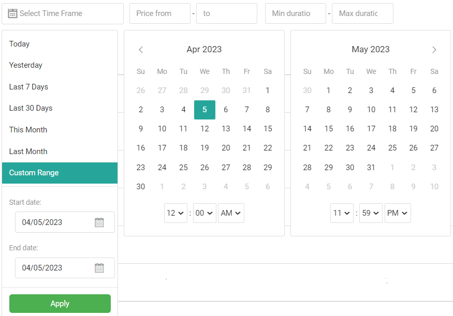
Task: Open the start minutes dropdown showing 00
Action: [204, 213]
